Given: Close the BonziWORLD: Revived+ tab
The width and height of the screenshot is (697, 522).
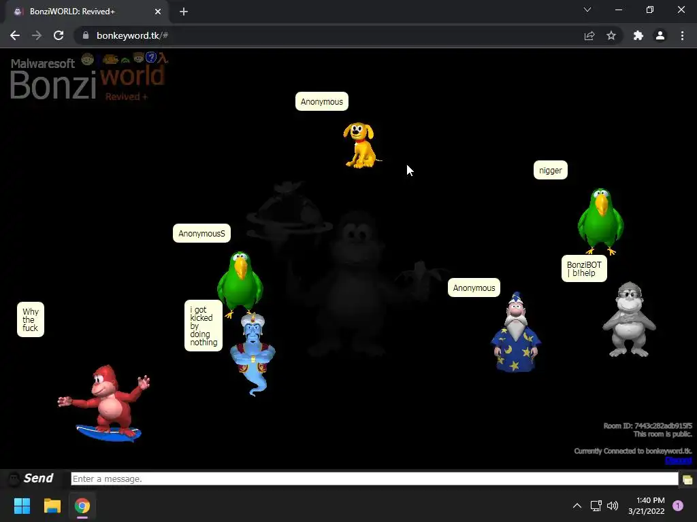Looking at the screenshot, I should 158,12.
